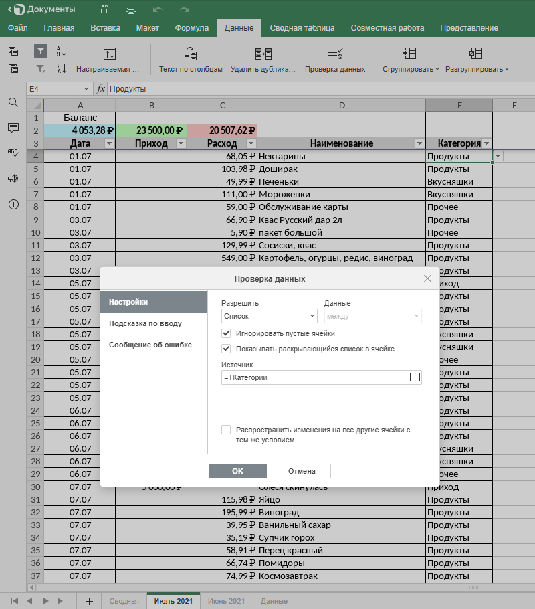535x609 pixels.
Task: Toggle the Filter funnel button
Action: [x=41, y=51]
